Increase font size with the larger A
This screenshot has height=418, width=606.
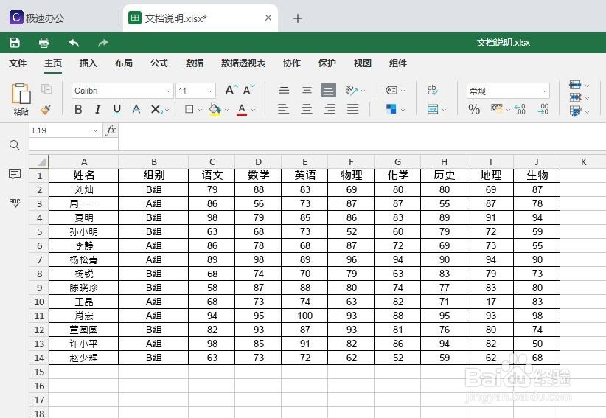pos(231,91)
